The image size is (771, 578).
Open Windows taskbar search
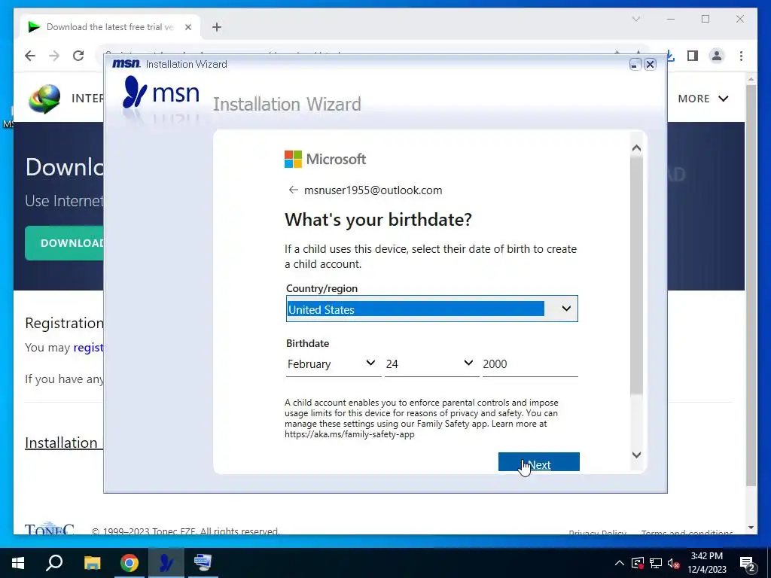[x=54, y=563]
